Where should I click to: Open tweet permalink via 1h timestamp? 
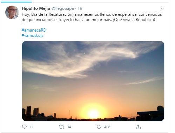[80, 8]
